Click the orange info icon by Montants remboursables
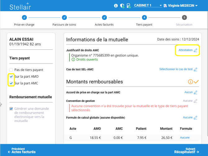 click(190, 82)
